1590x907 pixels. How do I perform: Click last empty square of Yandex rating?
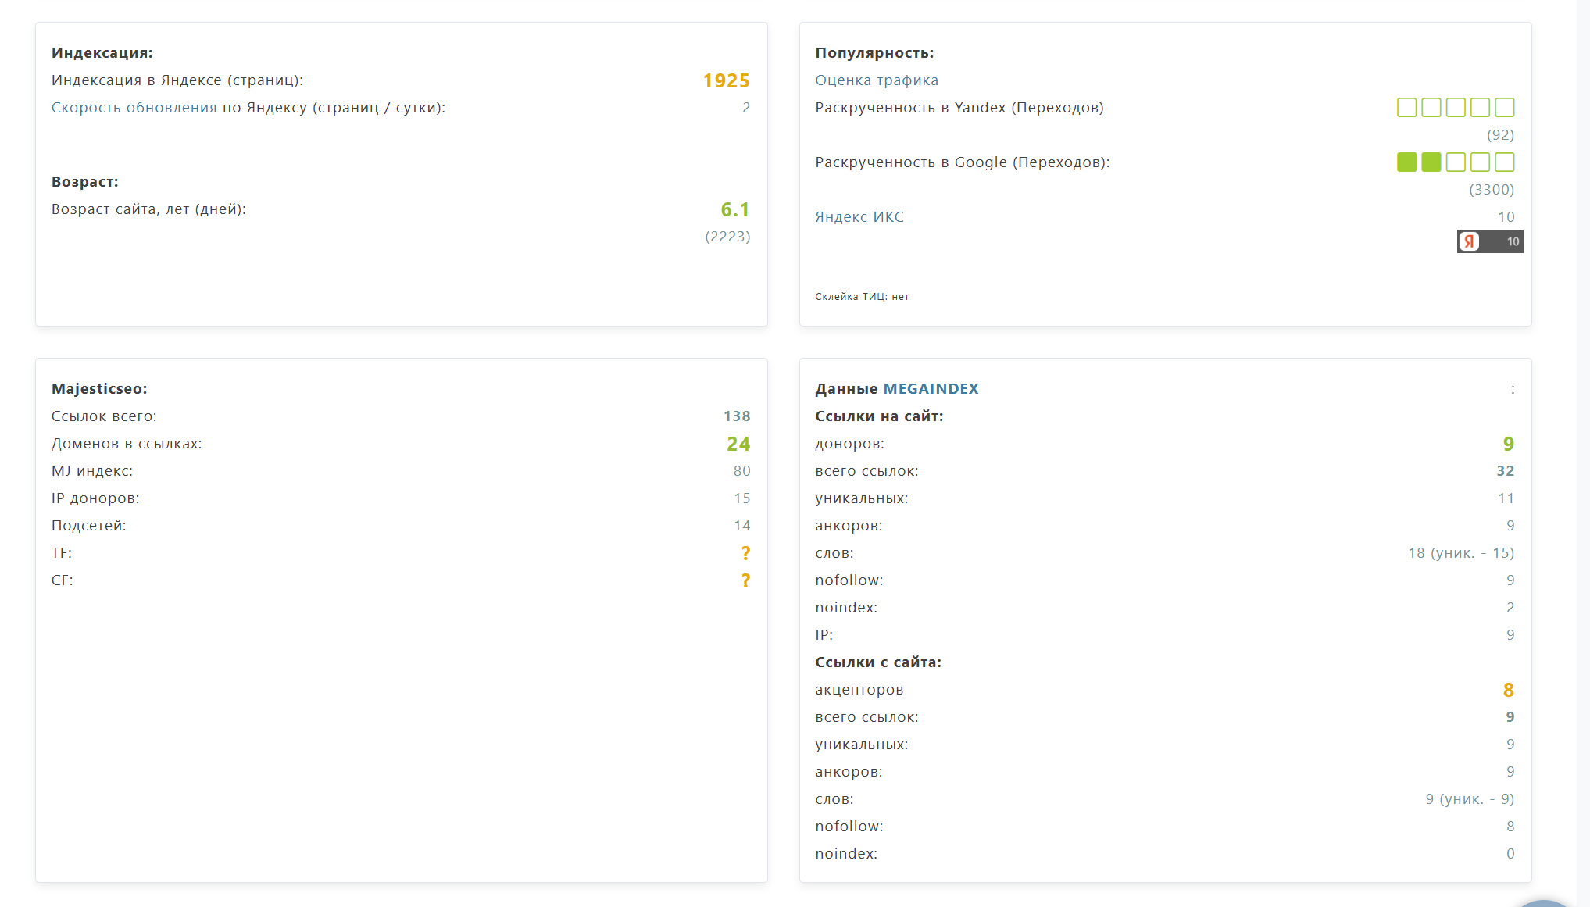click(x=1504, y=108)
